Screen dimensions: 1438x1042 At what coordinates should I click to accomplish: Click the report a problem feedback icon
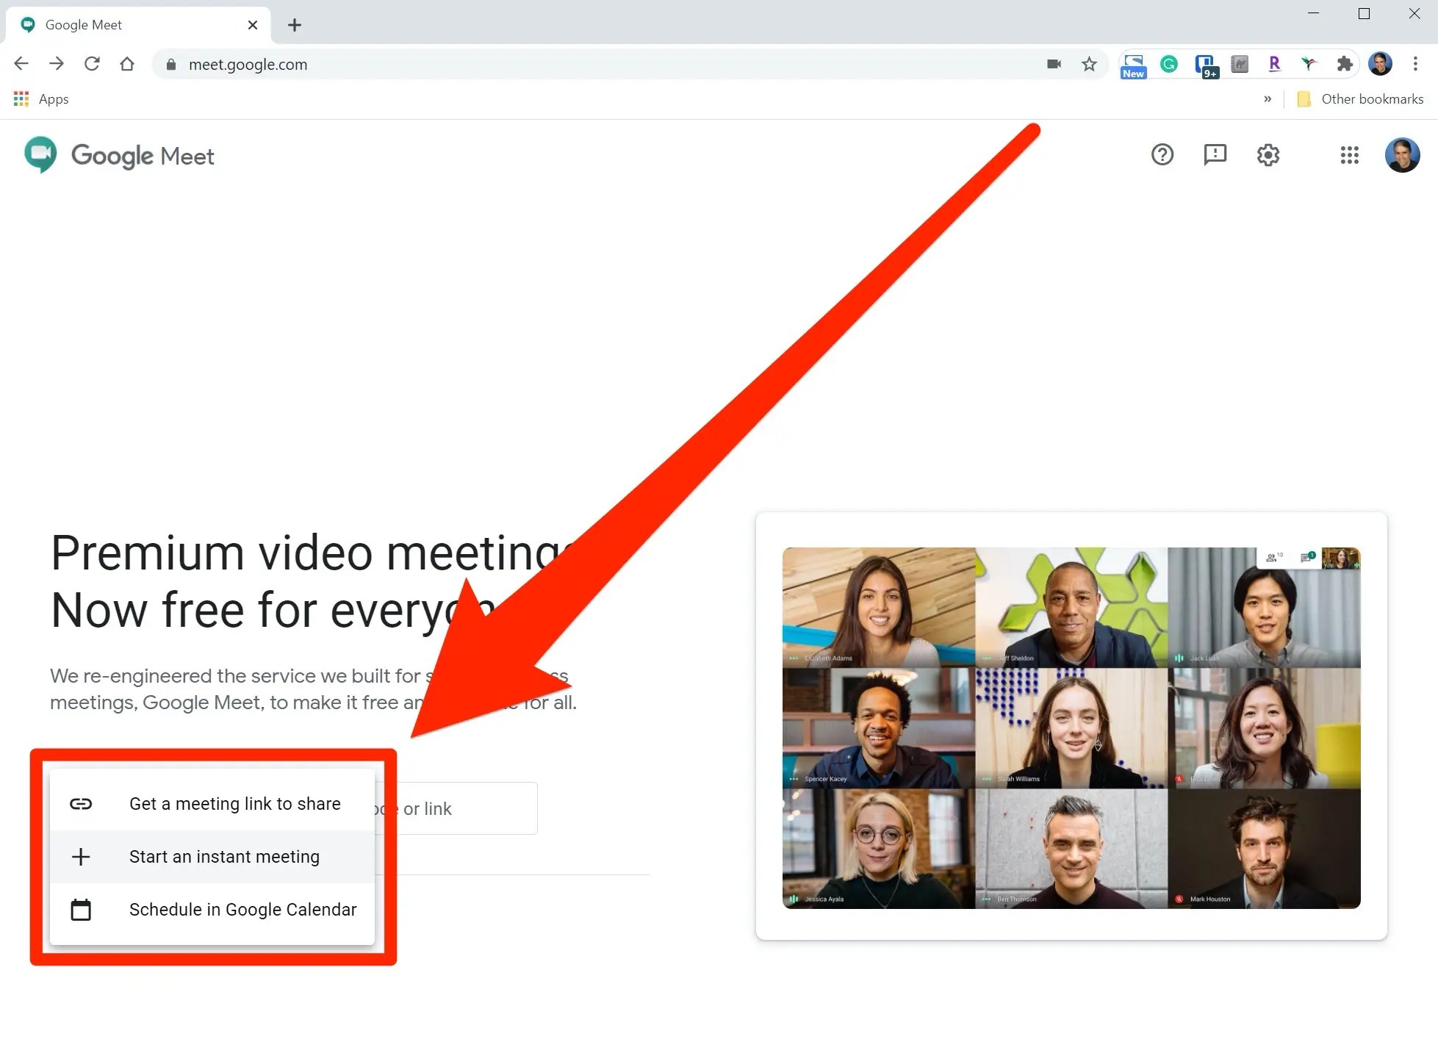[1215, 154]
